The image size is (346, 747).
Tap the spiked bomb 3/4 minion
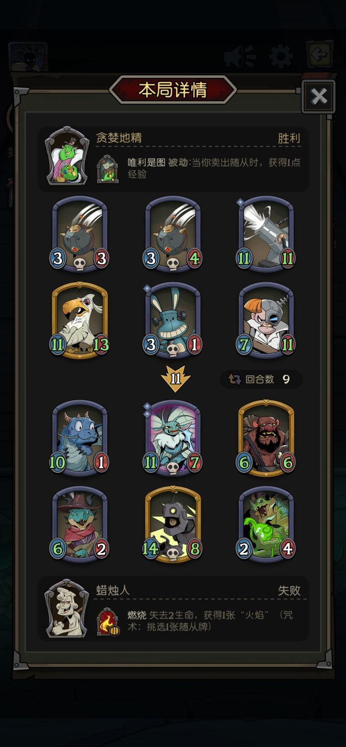[173, 234]
